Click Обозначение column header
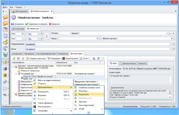179x115 pixels. tap(65, 62)
